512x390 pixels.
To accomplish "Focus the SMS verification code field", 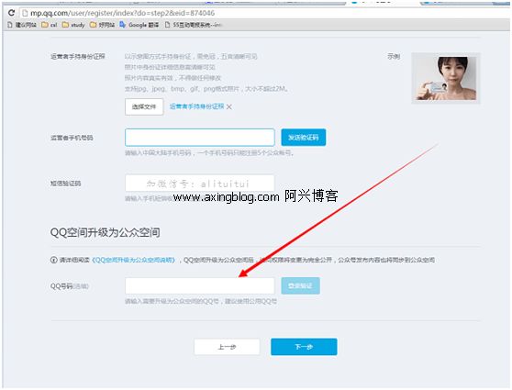I will pyautogui.click(x=200, y=183).
